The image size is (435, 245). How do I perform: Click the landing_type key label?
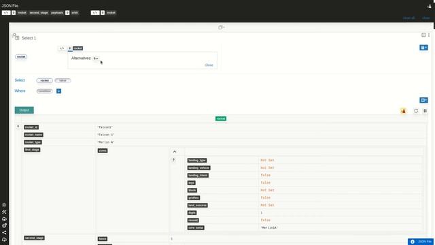197,161
